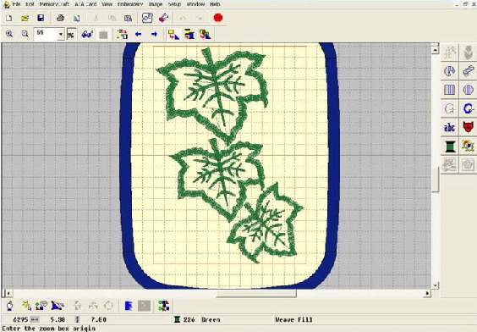Click the red record circle button
Image resolution: width=477 pixels, height=332 pixels.
pyautogui.click(x=218, y=18)
